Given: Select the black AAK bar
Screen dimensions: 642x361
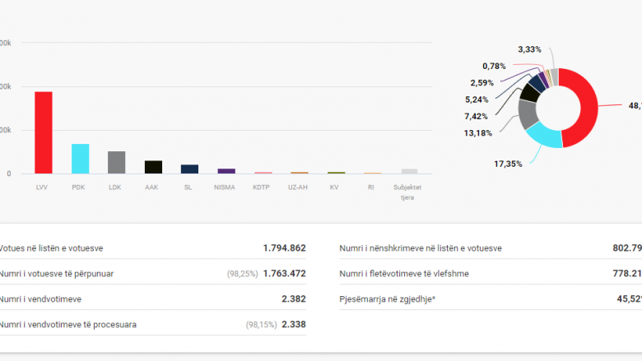Looking at the screenshot, I should (153, 167).
